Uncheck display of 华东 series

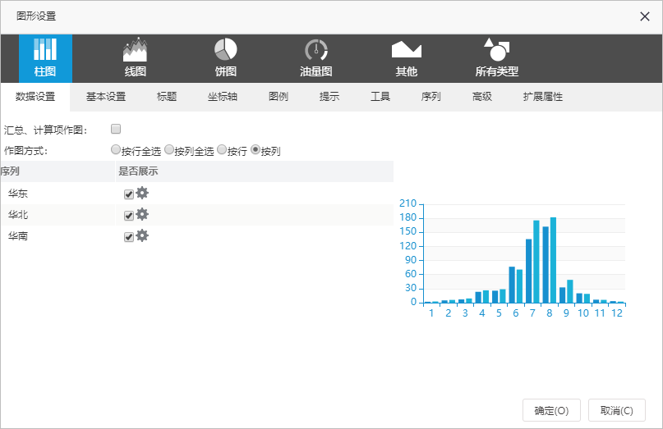point(129,194)
